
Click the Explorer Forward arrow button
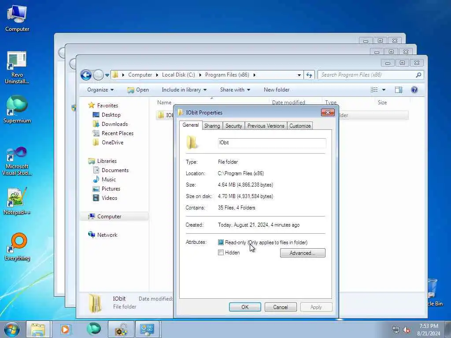(98, 75)
